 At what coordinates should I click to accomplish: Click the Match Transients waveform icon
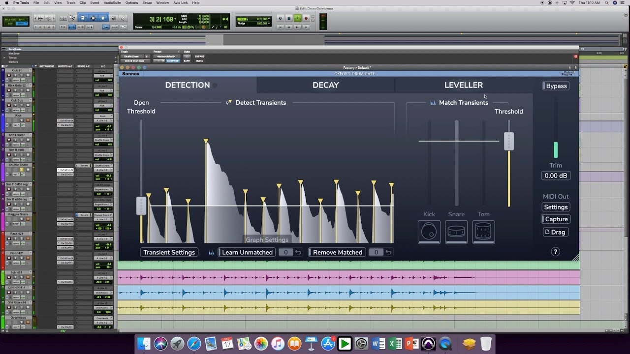point(433,103)
